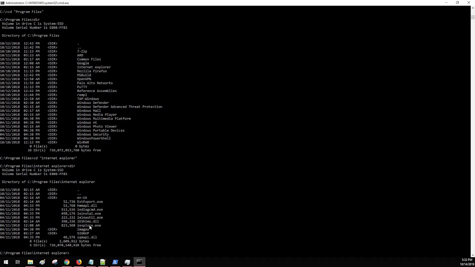Click the 'Windows Security' directory entry
The width and height of the screenshot is (475, 267).
pos(93,135)
